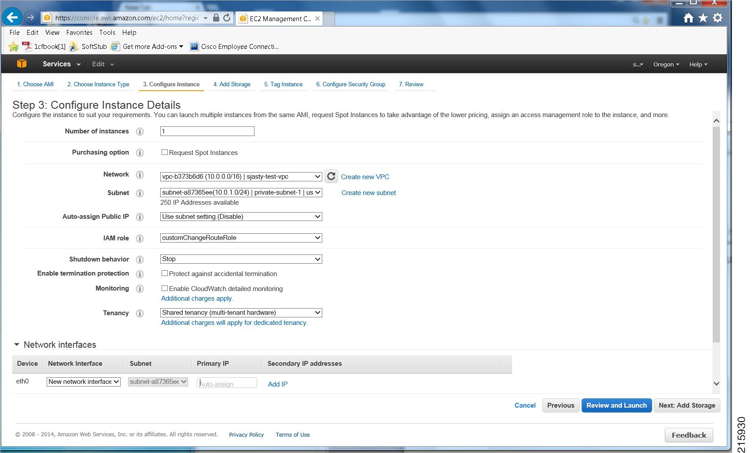Screen dimensions: 752x453
Task: Click the Add to Favorites bar star icon
Action: [13, 46]
